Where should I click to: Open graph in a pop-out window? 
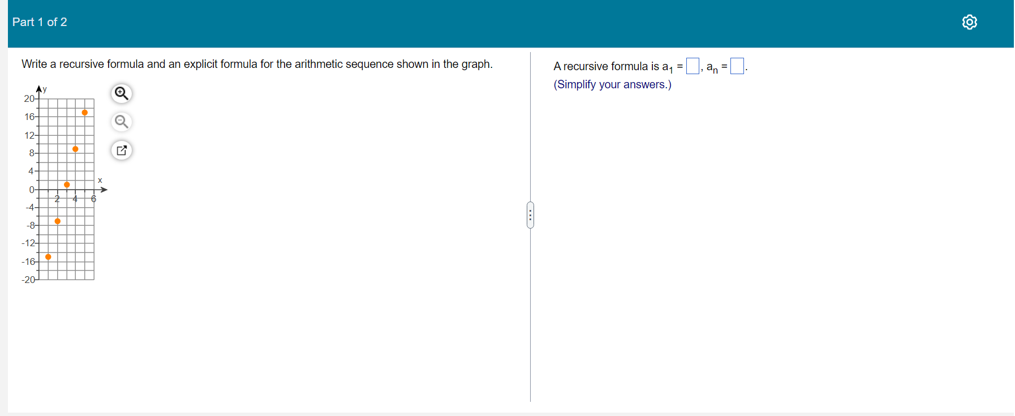(x=121, y=150)
